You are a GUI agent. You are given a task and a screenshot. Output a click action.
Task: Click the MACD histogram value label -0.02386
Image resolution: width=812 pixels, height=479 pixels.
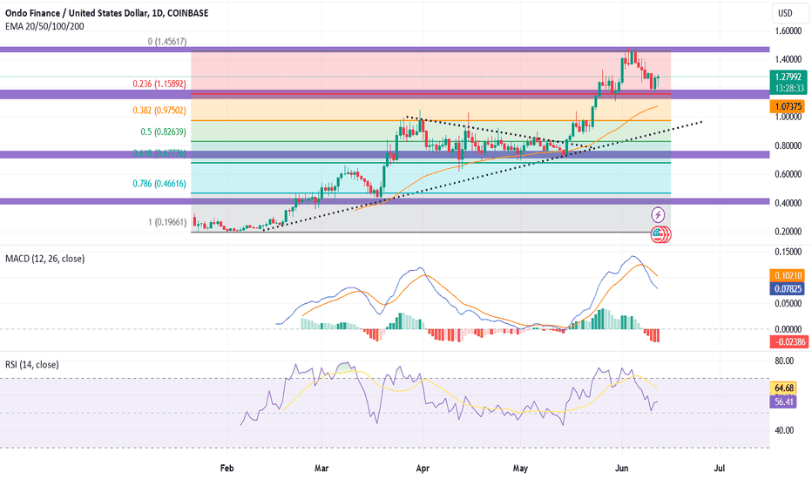789,341
